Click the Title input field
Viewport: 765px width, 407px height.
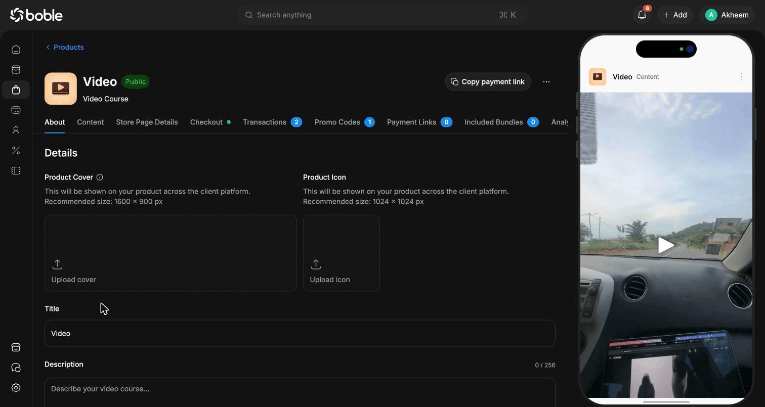[x=300, y=334]
